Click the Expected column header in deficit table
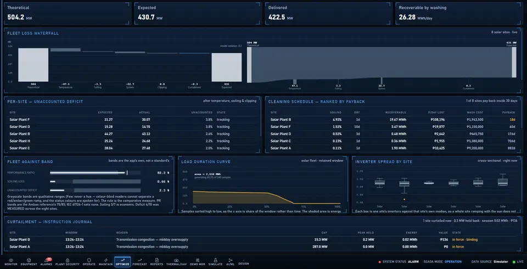 click(105, 113)
